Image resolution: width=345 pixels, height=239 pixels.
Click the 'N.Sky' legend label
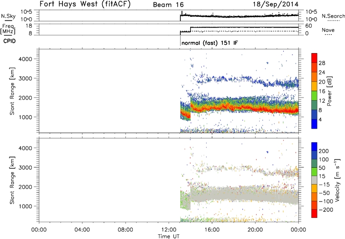8,16
